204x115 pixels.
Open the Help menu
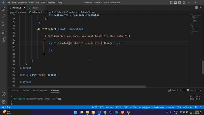(60, 3)
